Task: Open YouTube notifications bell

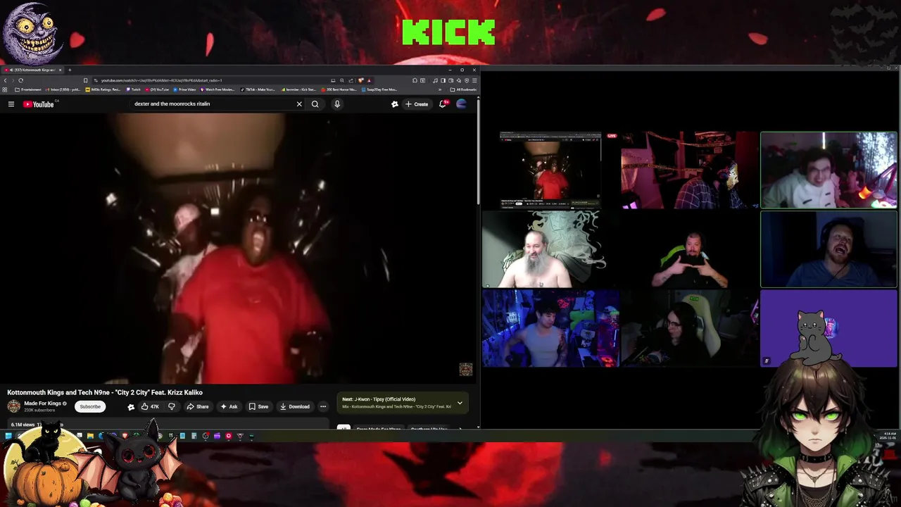Action: click(x=443, y=104)
